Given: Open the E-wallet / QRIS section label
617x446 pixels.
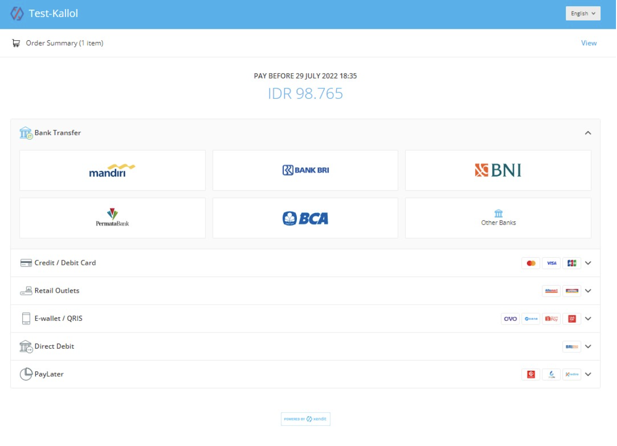Looking at the screenshot, I should click(58, 318).
